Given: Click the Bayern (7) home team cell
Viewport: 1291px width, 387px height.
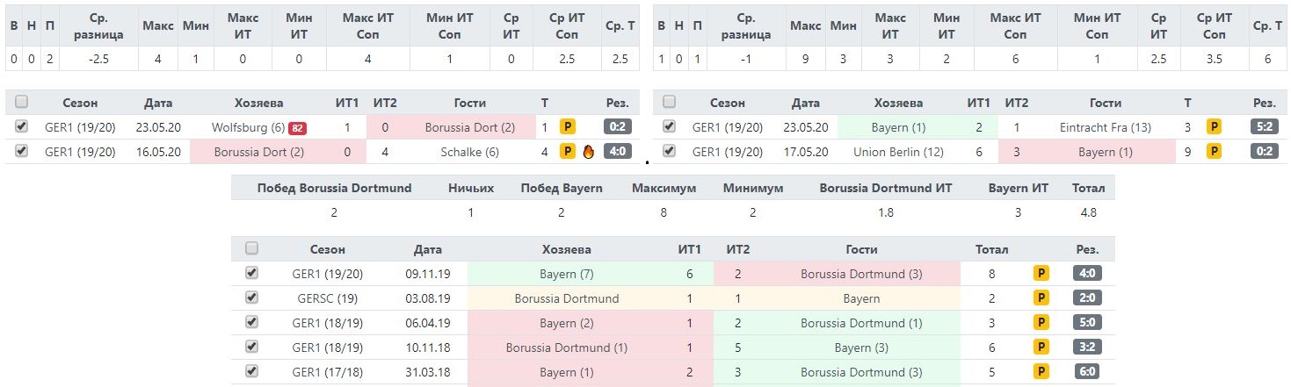Looking at the screenshot, I should (x=567, y=274).
